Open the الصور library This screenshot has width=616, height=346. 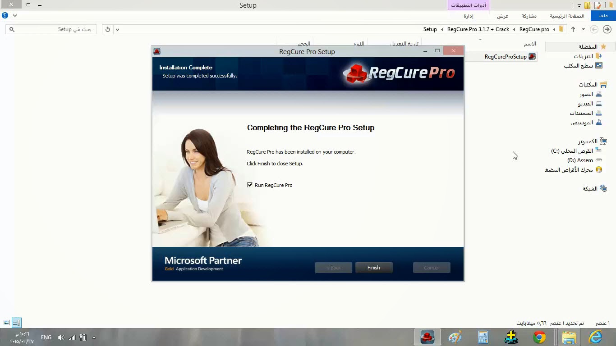[x=586, y=94]
